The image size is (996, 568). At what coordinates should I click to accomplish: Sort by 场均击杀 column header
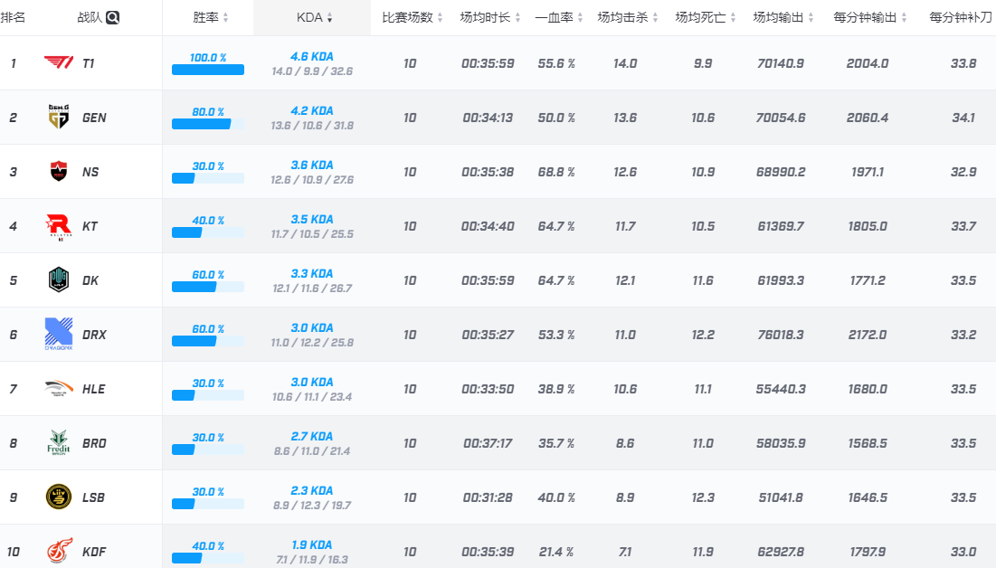[628, 17]
